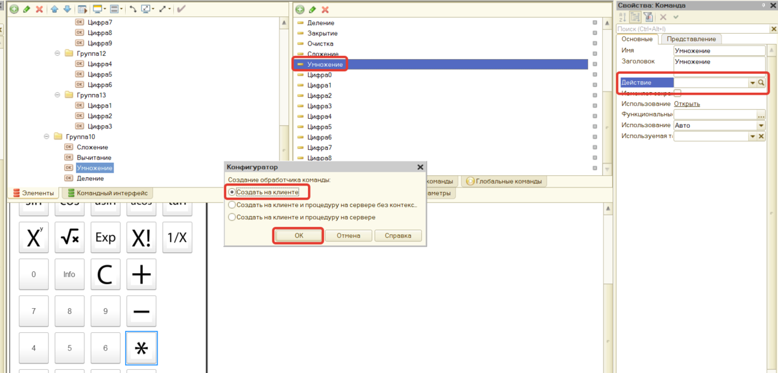Select Умножение in the form elements tree
This screenshot has width=778, height=373.
94,168
